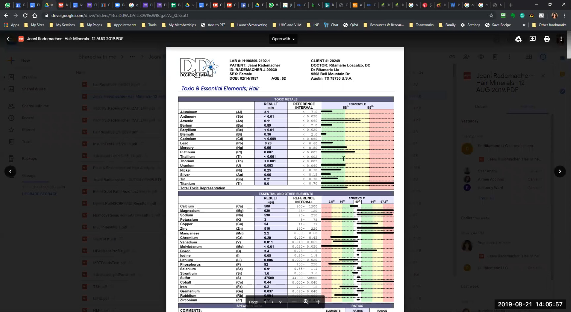The image size is (571, 312).
Task: Zoom in on the PDF page
Action: [318, 302]
